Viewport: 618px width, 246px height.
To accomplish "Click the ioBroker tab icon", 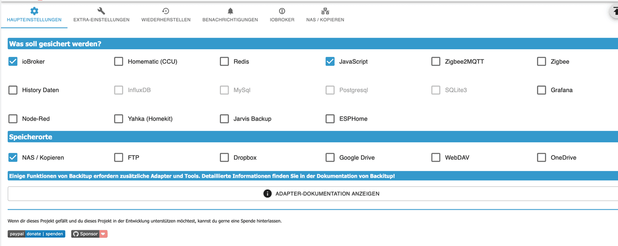I will point(282,11).
